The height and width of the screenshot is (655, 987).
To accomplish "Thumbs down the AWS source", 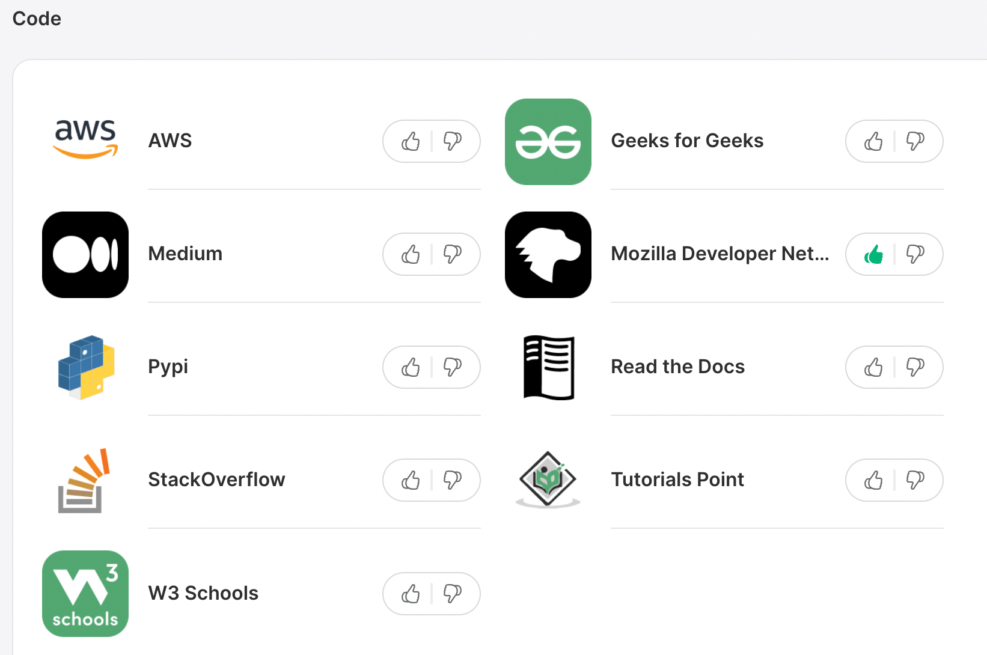I will [x=453, y=141].
